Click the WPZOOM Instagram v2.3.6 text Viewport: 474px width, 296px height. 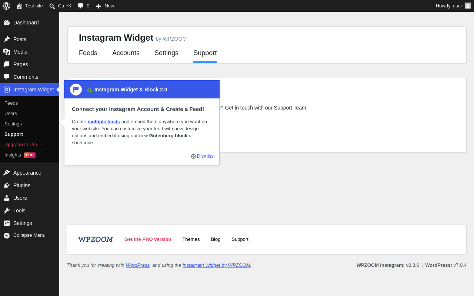tap(388, 265)
